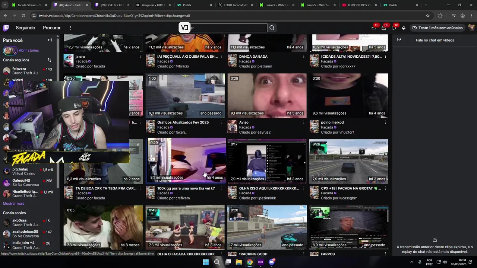
Task: Open Windows Start menu
Action: [206, 262]
